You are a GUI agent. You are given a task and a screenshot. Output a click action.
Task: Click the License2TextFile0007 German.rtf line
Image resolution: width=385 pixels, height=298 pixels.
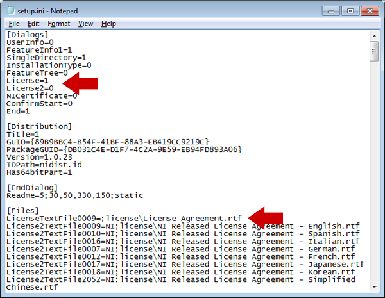(x=180, y=249)
